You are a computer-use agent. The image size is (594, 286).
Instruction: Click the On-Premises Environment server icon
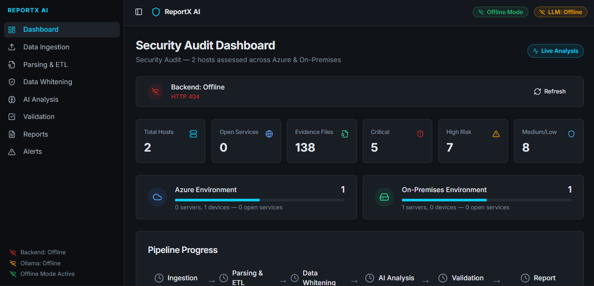384,197
